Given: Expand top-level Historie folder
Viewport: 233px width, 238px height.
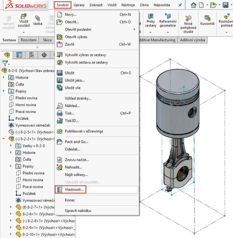Looking at the screenshot, I should pos(3,77).
